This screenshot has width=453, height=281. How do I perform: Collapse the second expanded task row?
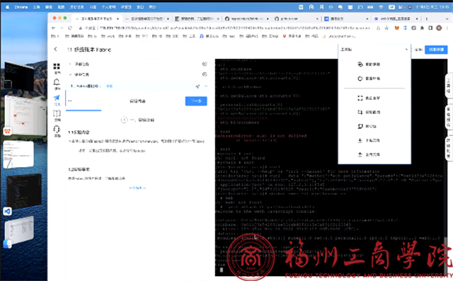pos(70,74)
